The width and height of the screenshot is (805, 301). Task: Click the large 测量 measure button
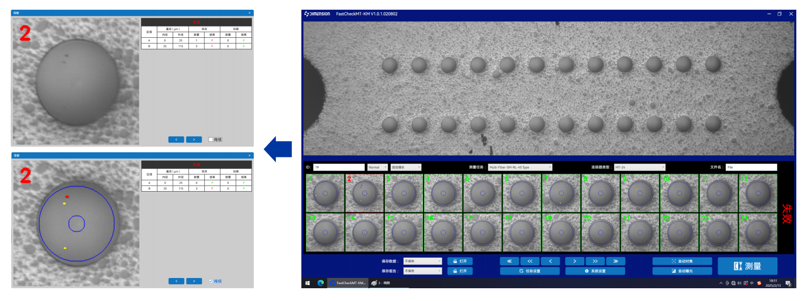[747, 266]
